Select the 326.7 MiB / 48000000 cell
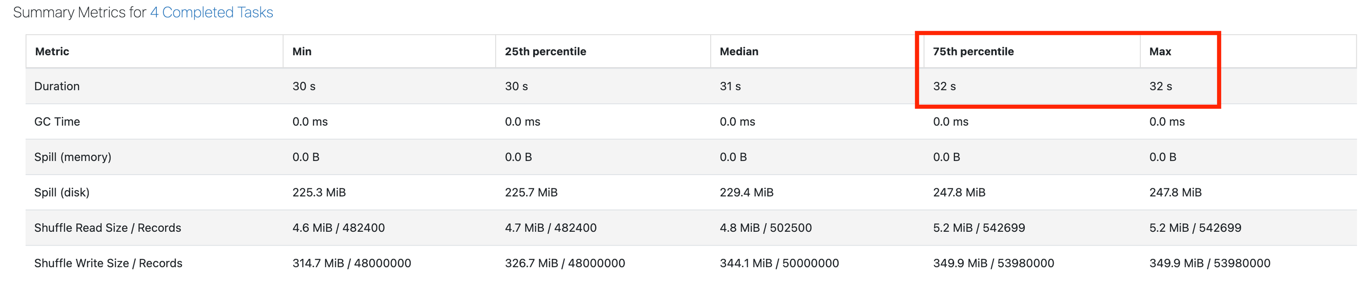 [x=565, y=263]
